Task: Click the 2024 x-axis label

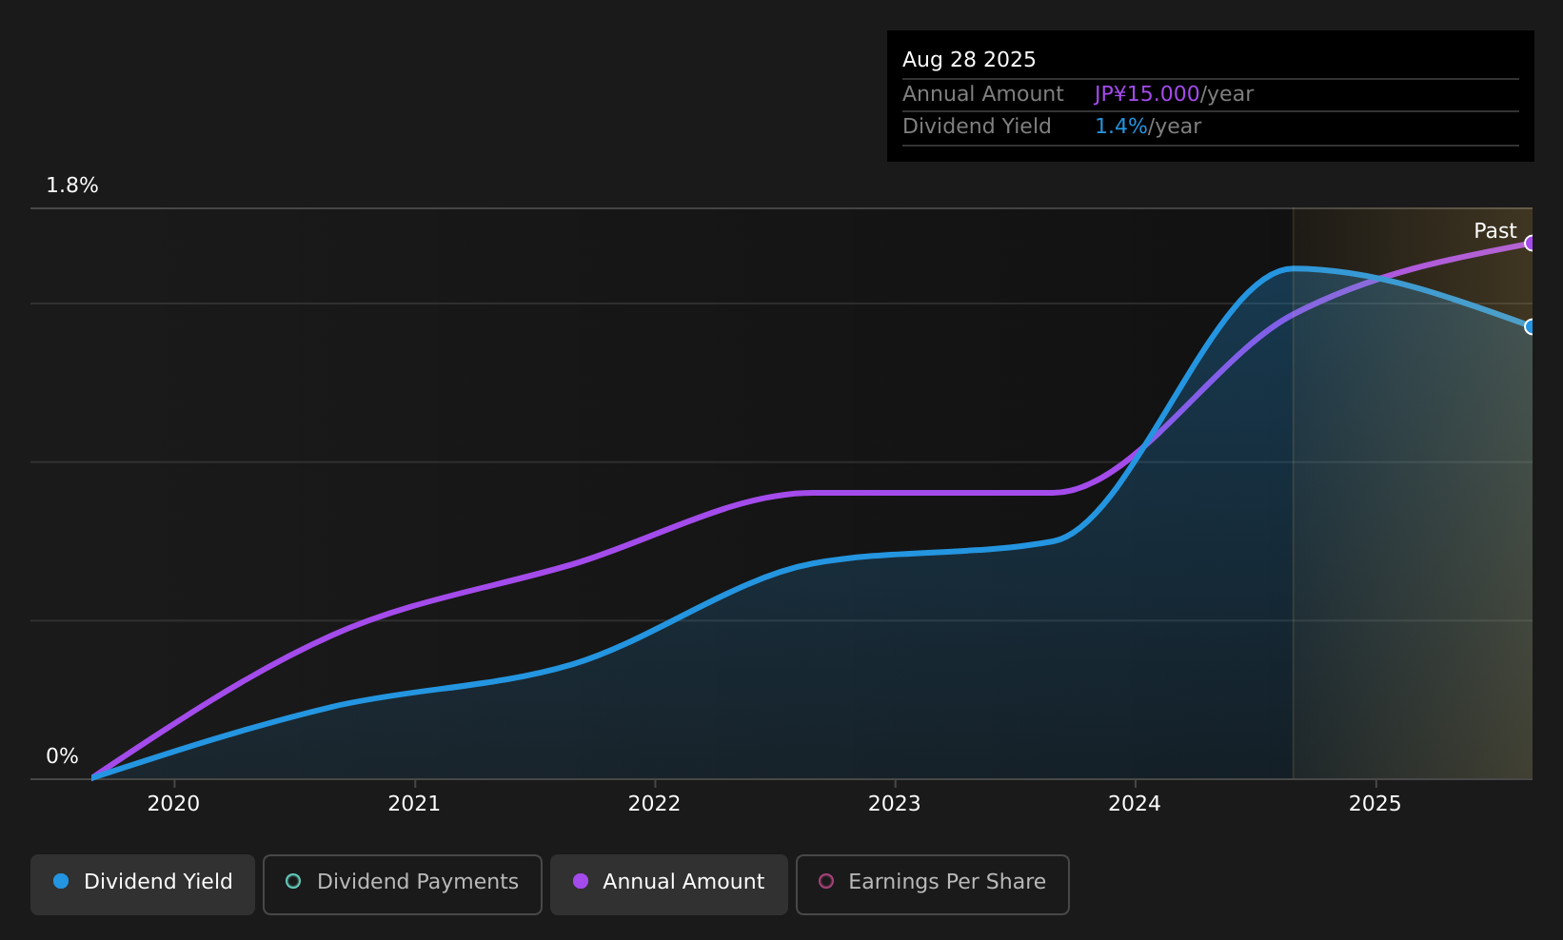Action: pyautogui.click(x=1135, y=804)
